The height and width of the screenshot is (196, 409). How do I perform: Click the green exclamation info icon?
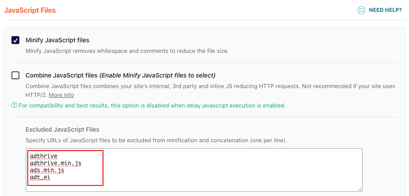pyautogui.click(x=14, y=105)
